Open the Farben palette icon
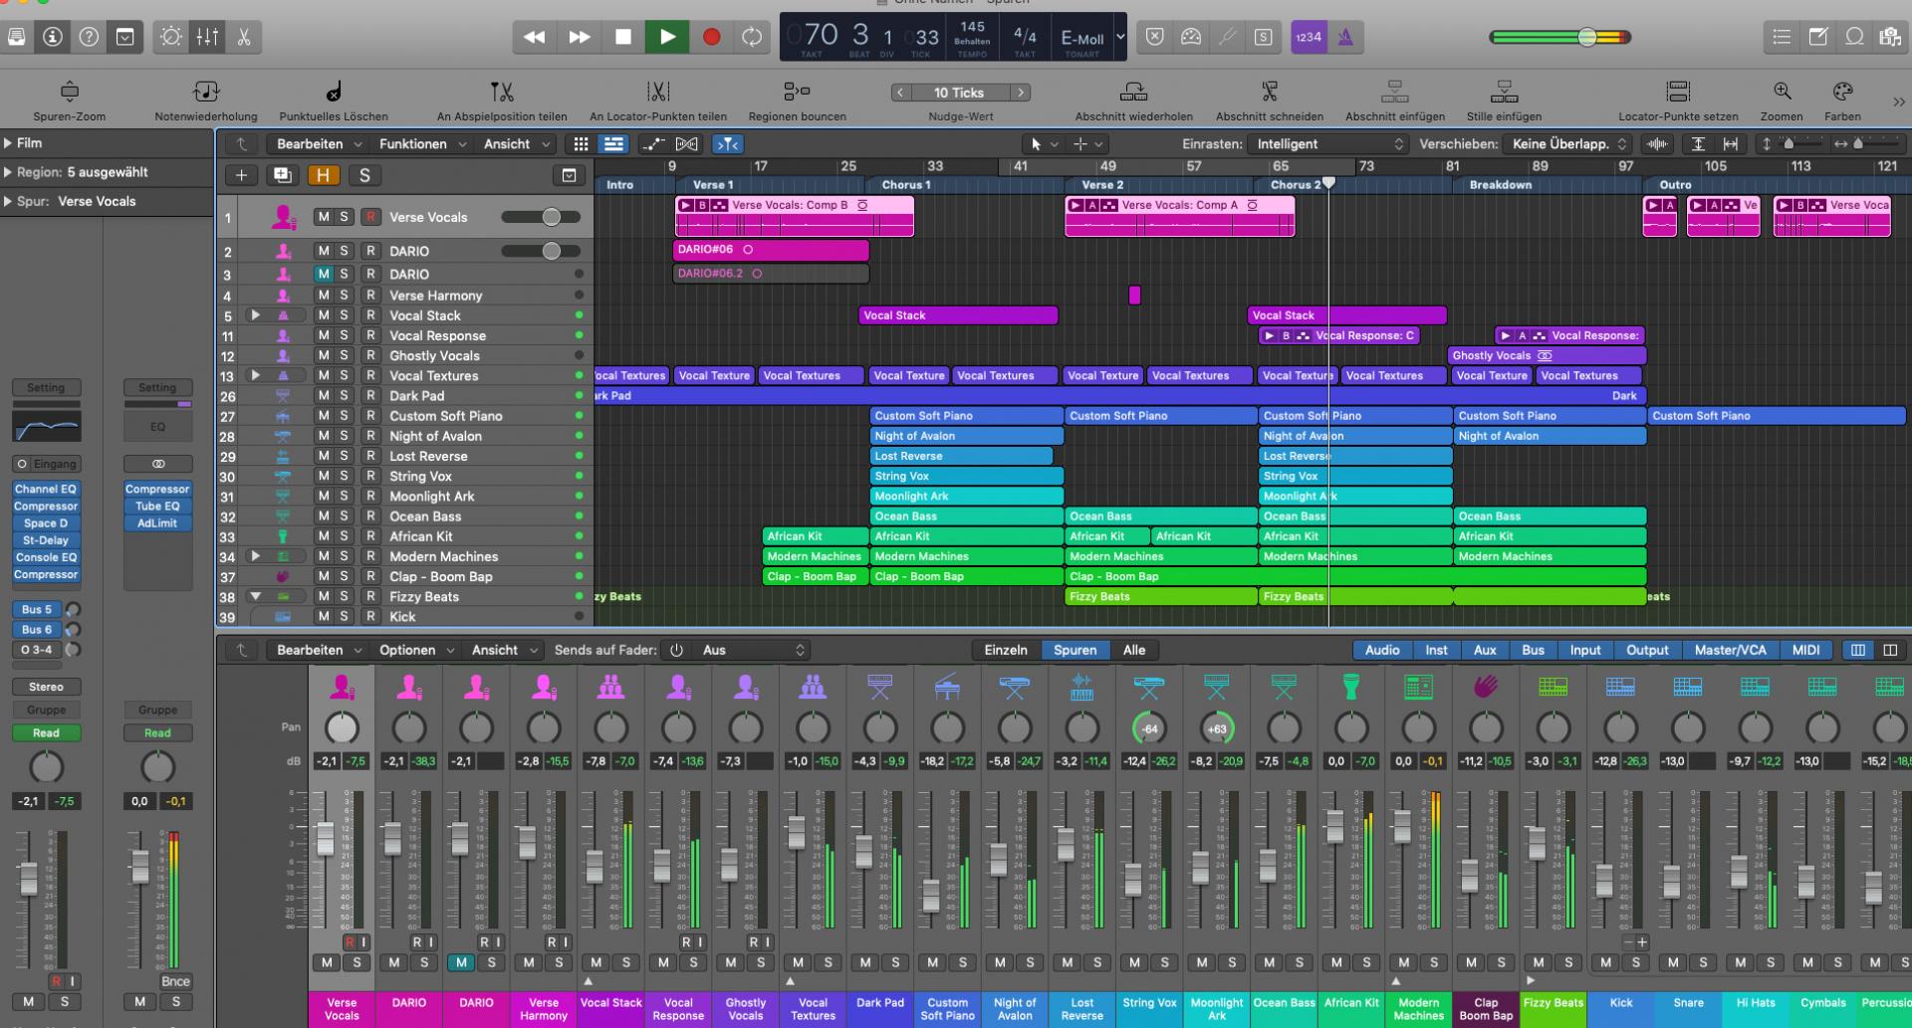The width and height of the screenshot is (1912, 1028). (1842, 92)
